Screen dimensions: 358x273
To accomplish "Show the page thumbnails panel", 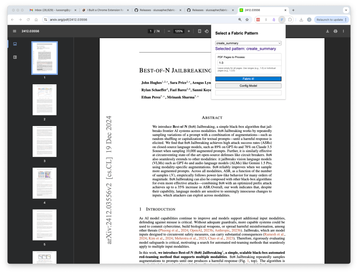I will coord(15,44).
